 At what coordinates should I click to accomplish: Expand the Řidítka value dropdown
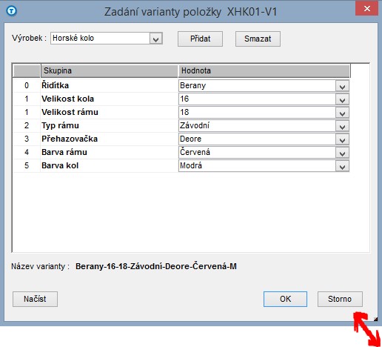click(x=342, y=86)
